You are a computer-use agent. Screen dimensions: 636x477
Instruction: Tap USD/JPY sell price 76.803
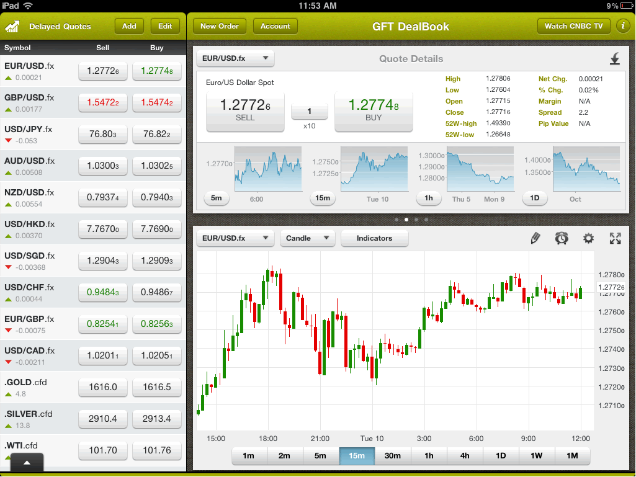[x=103, y=134]
